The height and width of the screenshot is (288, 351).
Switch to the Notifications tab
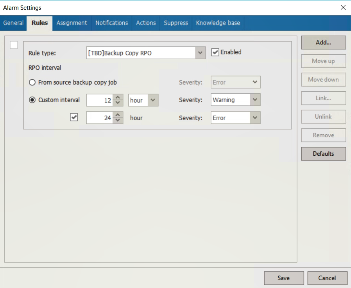point(111,23)
